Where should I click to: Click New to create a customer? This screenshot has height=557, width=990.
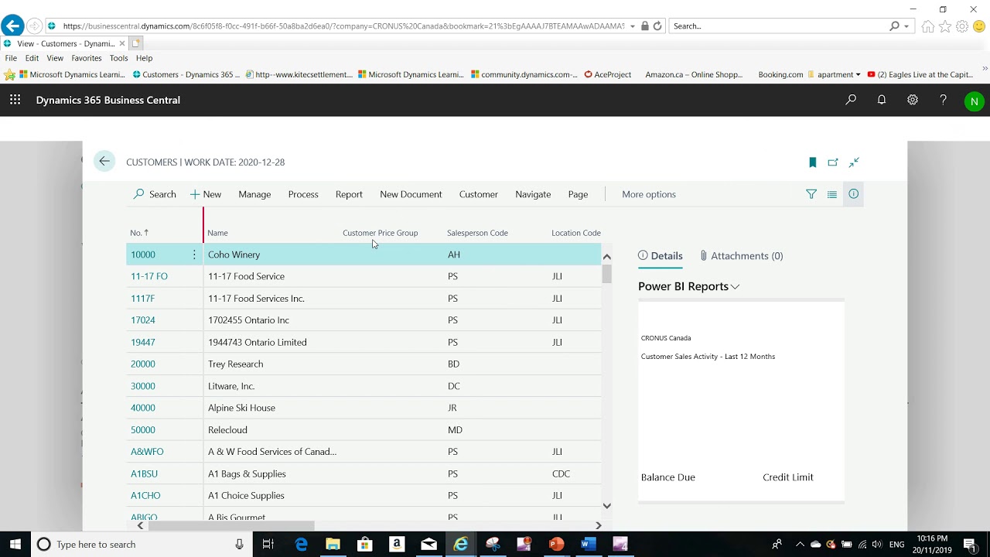(206, 194)
